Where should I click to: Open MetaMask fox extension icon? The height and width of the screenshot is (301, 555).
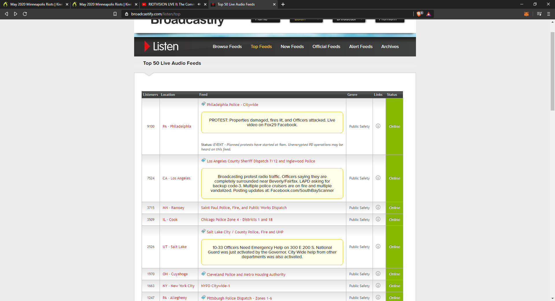click(x=526, y=14)
